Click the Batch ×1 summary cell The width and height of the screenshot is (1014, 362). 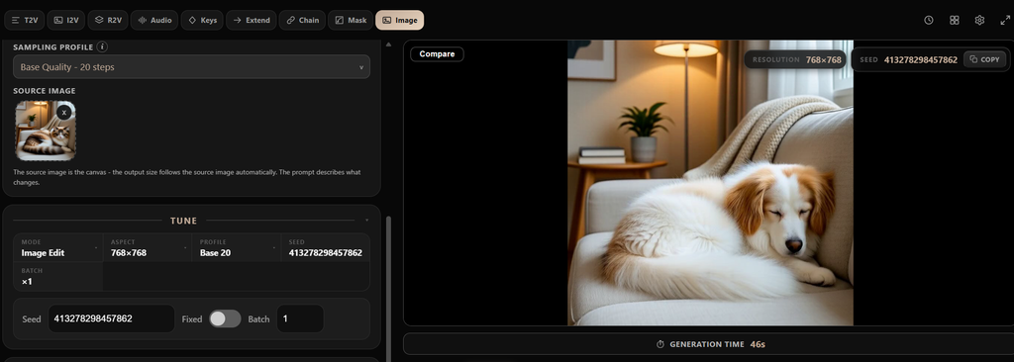click(57, 276)
